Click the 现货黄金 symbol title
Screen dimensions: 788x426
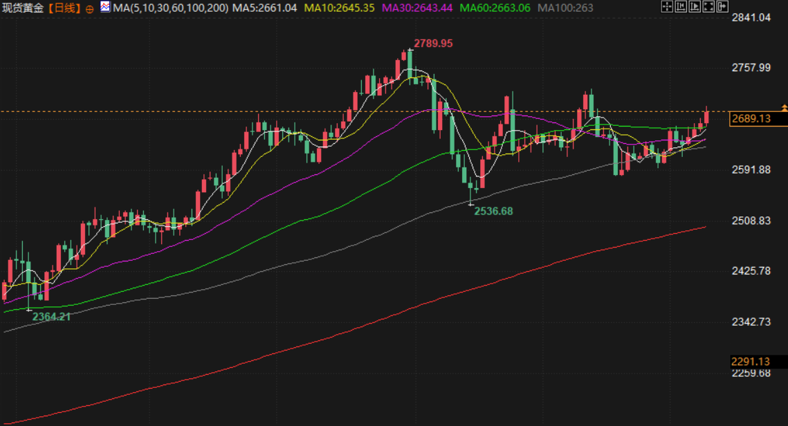click(x=23, y=8)
